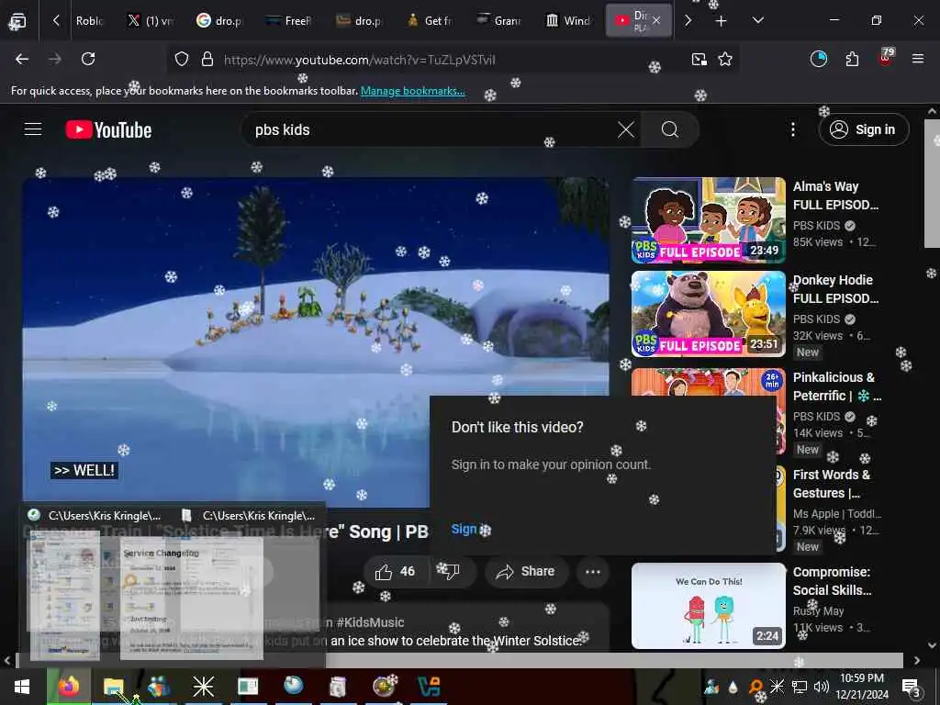Switch to the FreeP tab
Screen dimensions: 940x705
(x=289, y=21)
